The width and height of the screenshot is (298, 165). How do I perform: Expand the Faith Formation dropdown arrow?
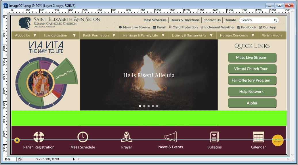click(114, 36)
